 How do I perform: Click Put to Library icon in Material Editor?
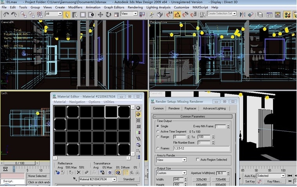pyautogui.click(x=102, y=172)
